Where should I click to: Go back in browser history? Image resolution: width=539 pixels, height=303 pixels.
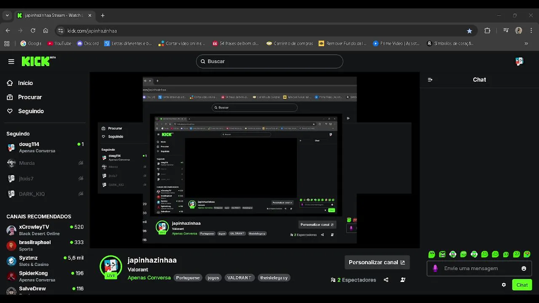pos(8,31)
